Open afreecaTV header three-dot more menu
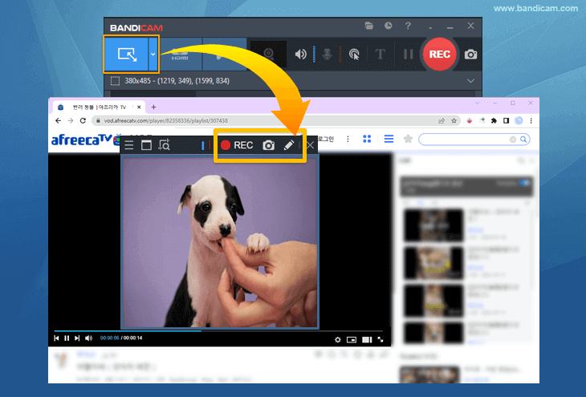Image resolution: width=586 pixels, height=397 pixels. (x=348, y=139)
